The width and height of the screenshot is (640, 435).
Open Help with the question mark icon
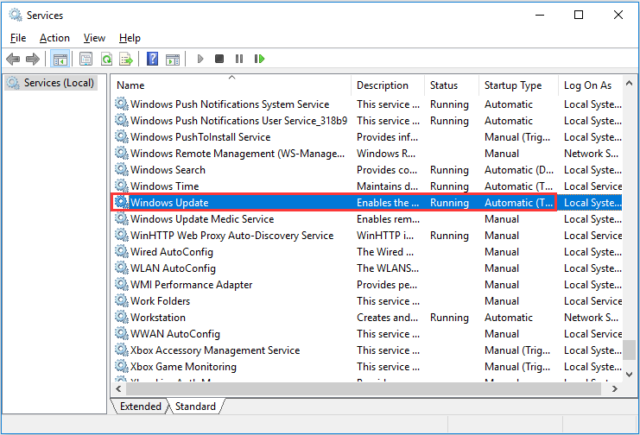pos(152,59)
